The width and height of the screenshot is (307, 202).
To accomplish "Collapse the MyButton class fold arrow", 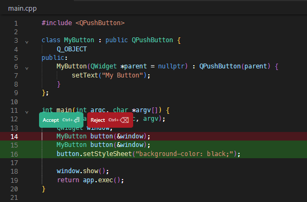I will (x=27, y=42).
